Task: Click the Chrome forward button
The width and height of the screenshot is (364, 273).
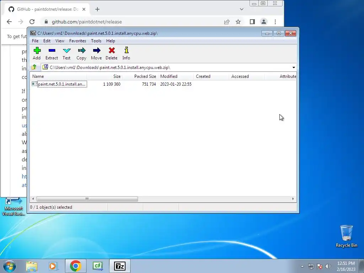Action: [21, 22]
